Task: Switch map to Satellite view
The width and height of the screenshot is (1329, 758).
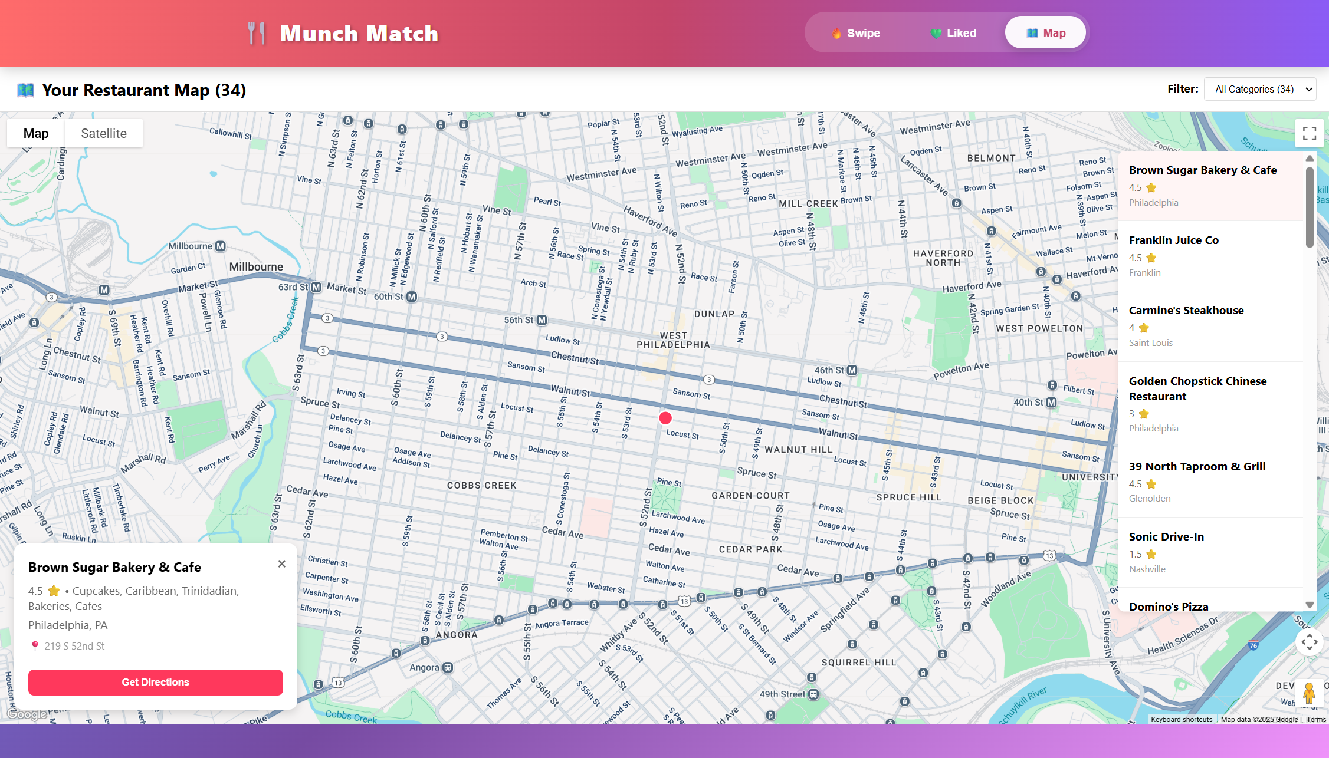Action: (104, 133)
